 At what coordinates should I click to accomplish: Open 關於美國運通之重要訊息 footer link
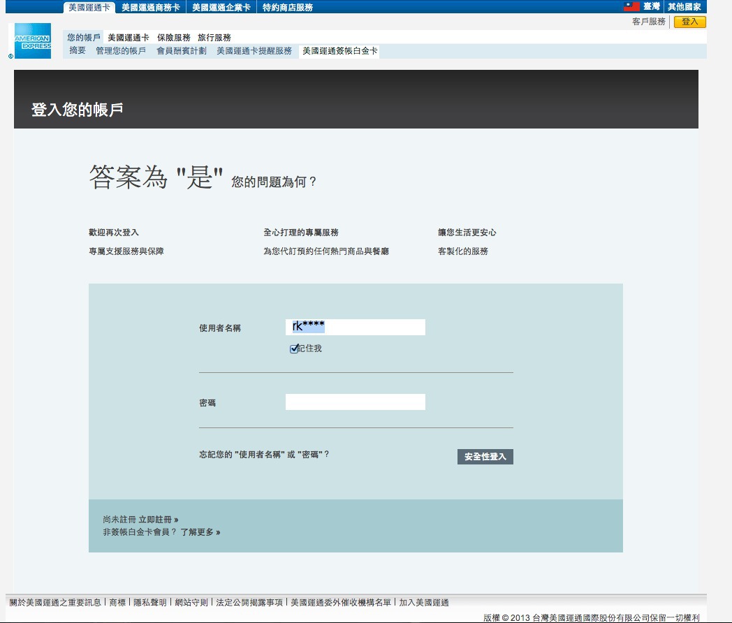click(x=55, y=603)
